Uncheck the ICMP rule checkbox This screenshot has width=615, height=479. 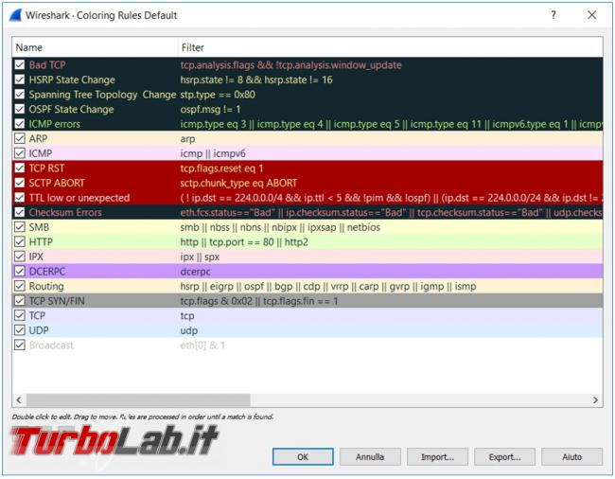20,153
